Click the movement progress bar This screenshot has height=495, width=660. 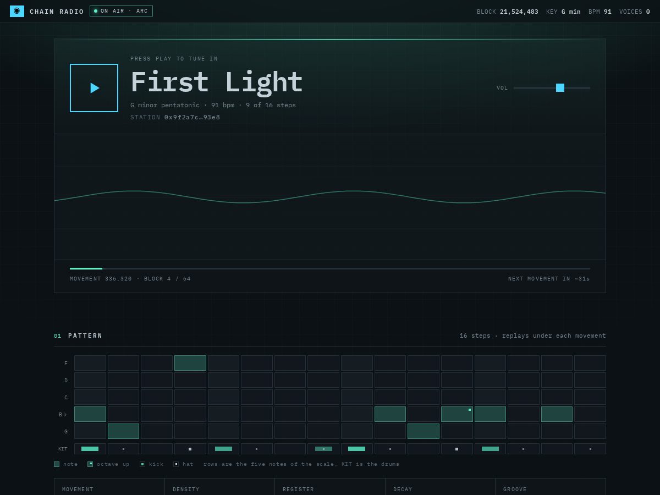[x=330, y=268]
